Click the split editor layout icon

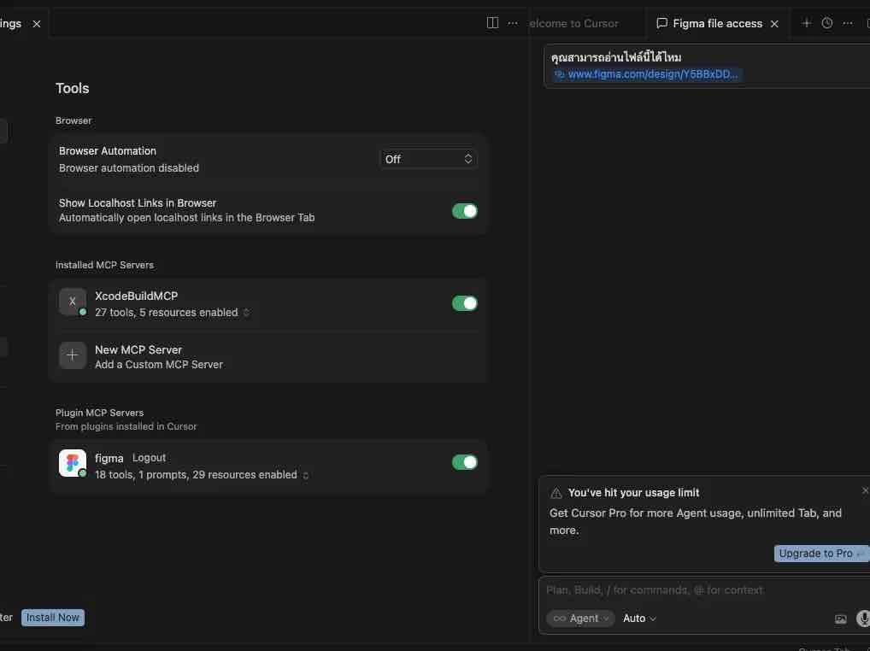tap(492, 23)
